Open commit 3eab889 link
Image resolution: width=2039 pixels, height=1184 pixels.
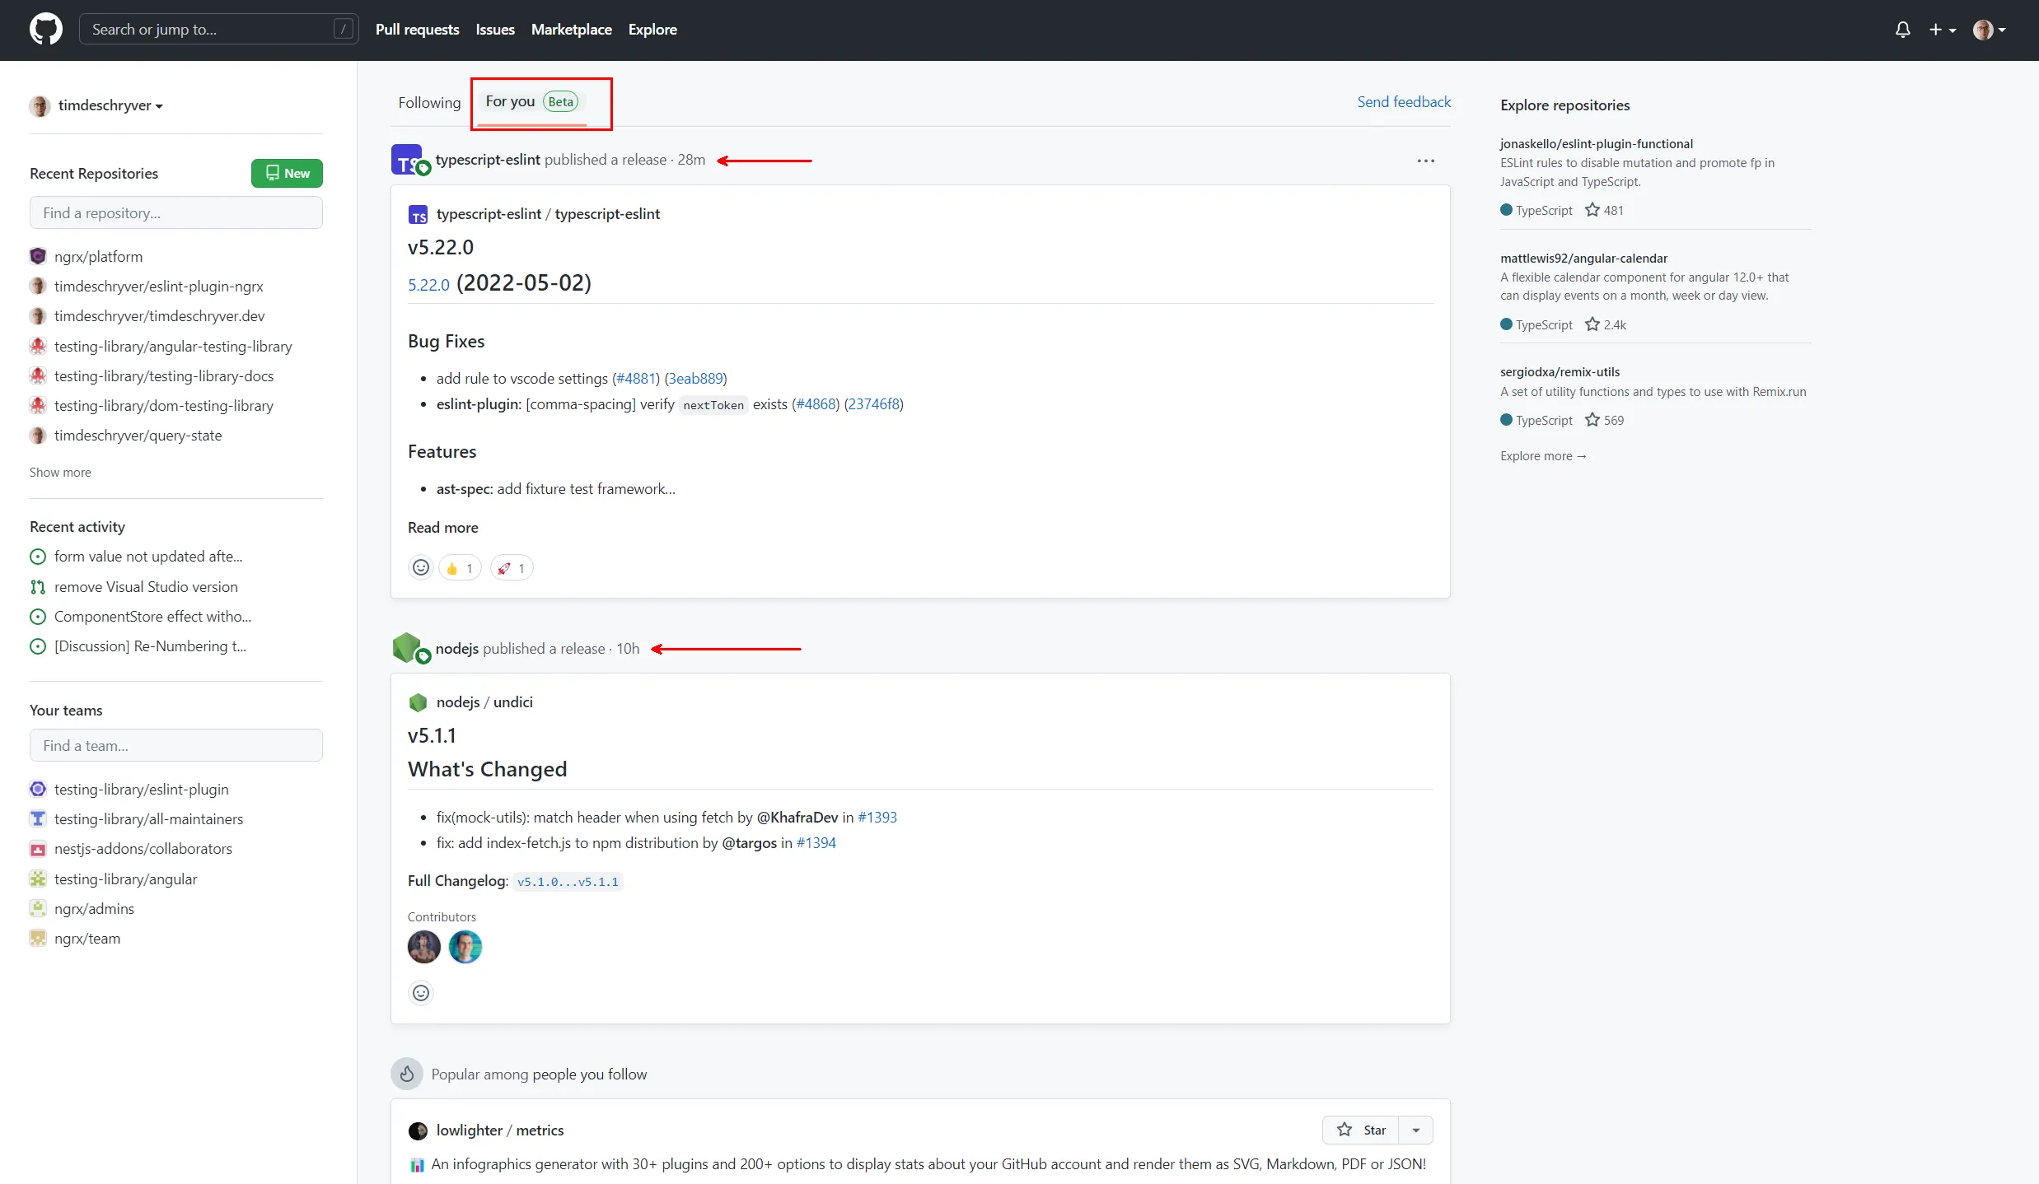(696, 378)
